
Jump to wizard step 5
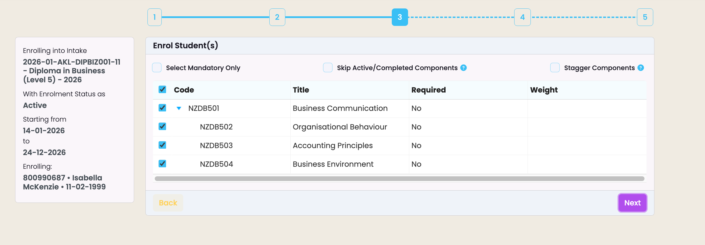pos(645,17)
